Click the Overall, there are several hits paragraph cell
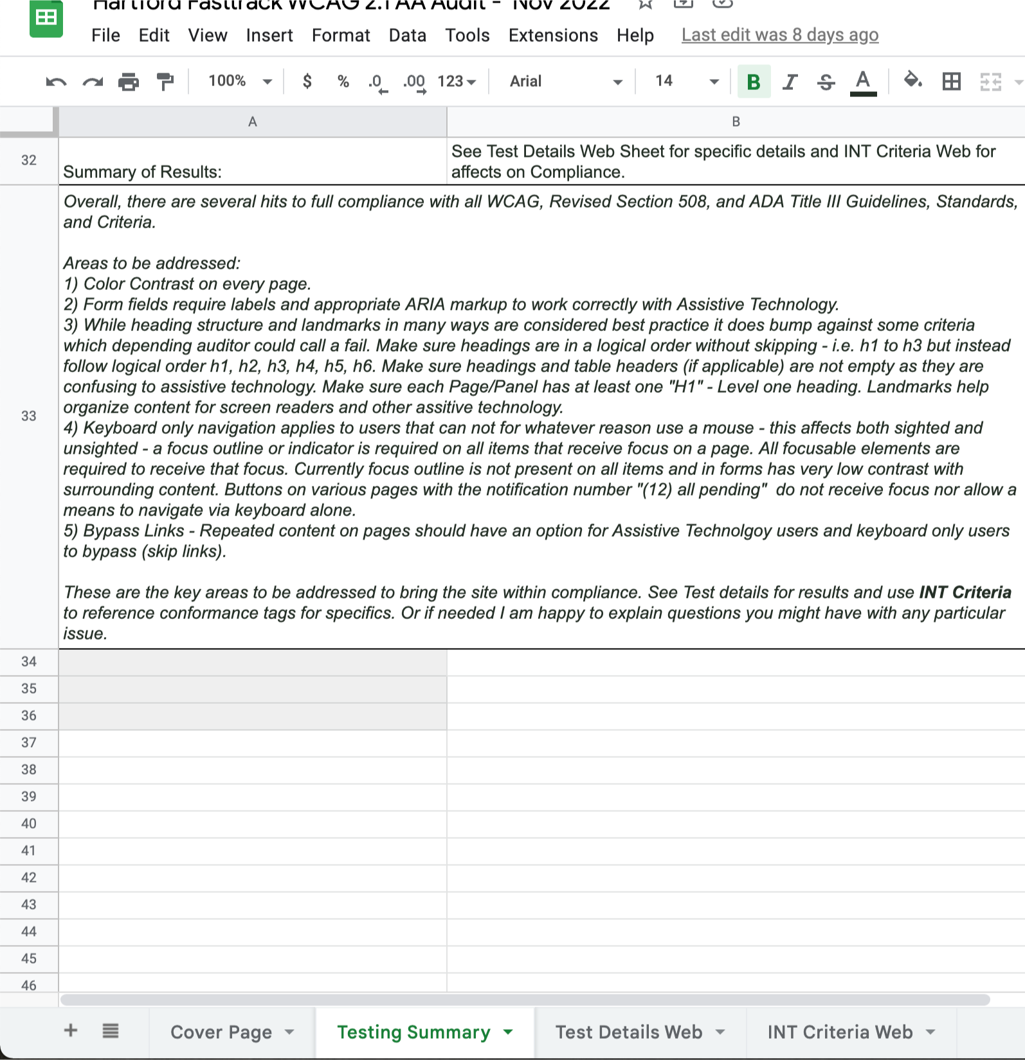1025x1060 pixels. pos(541,417)
